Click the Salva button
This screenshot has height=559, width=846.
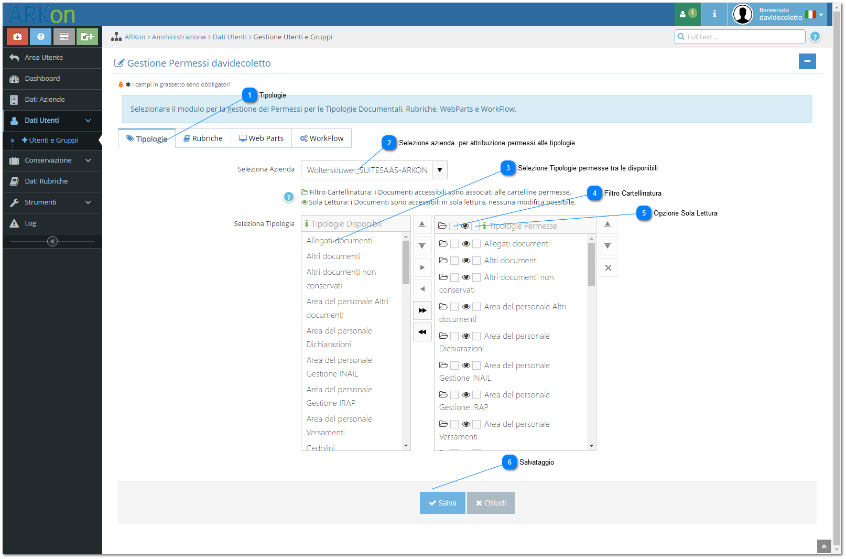click(442, 503)
